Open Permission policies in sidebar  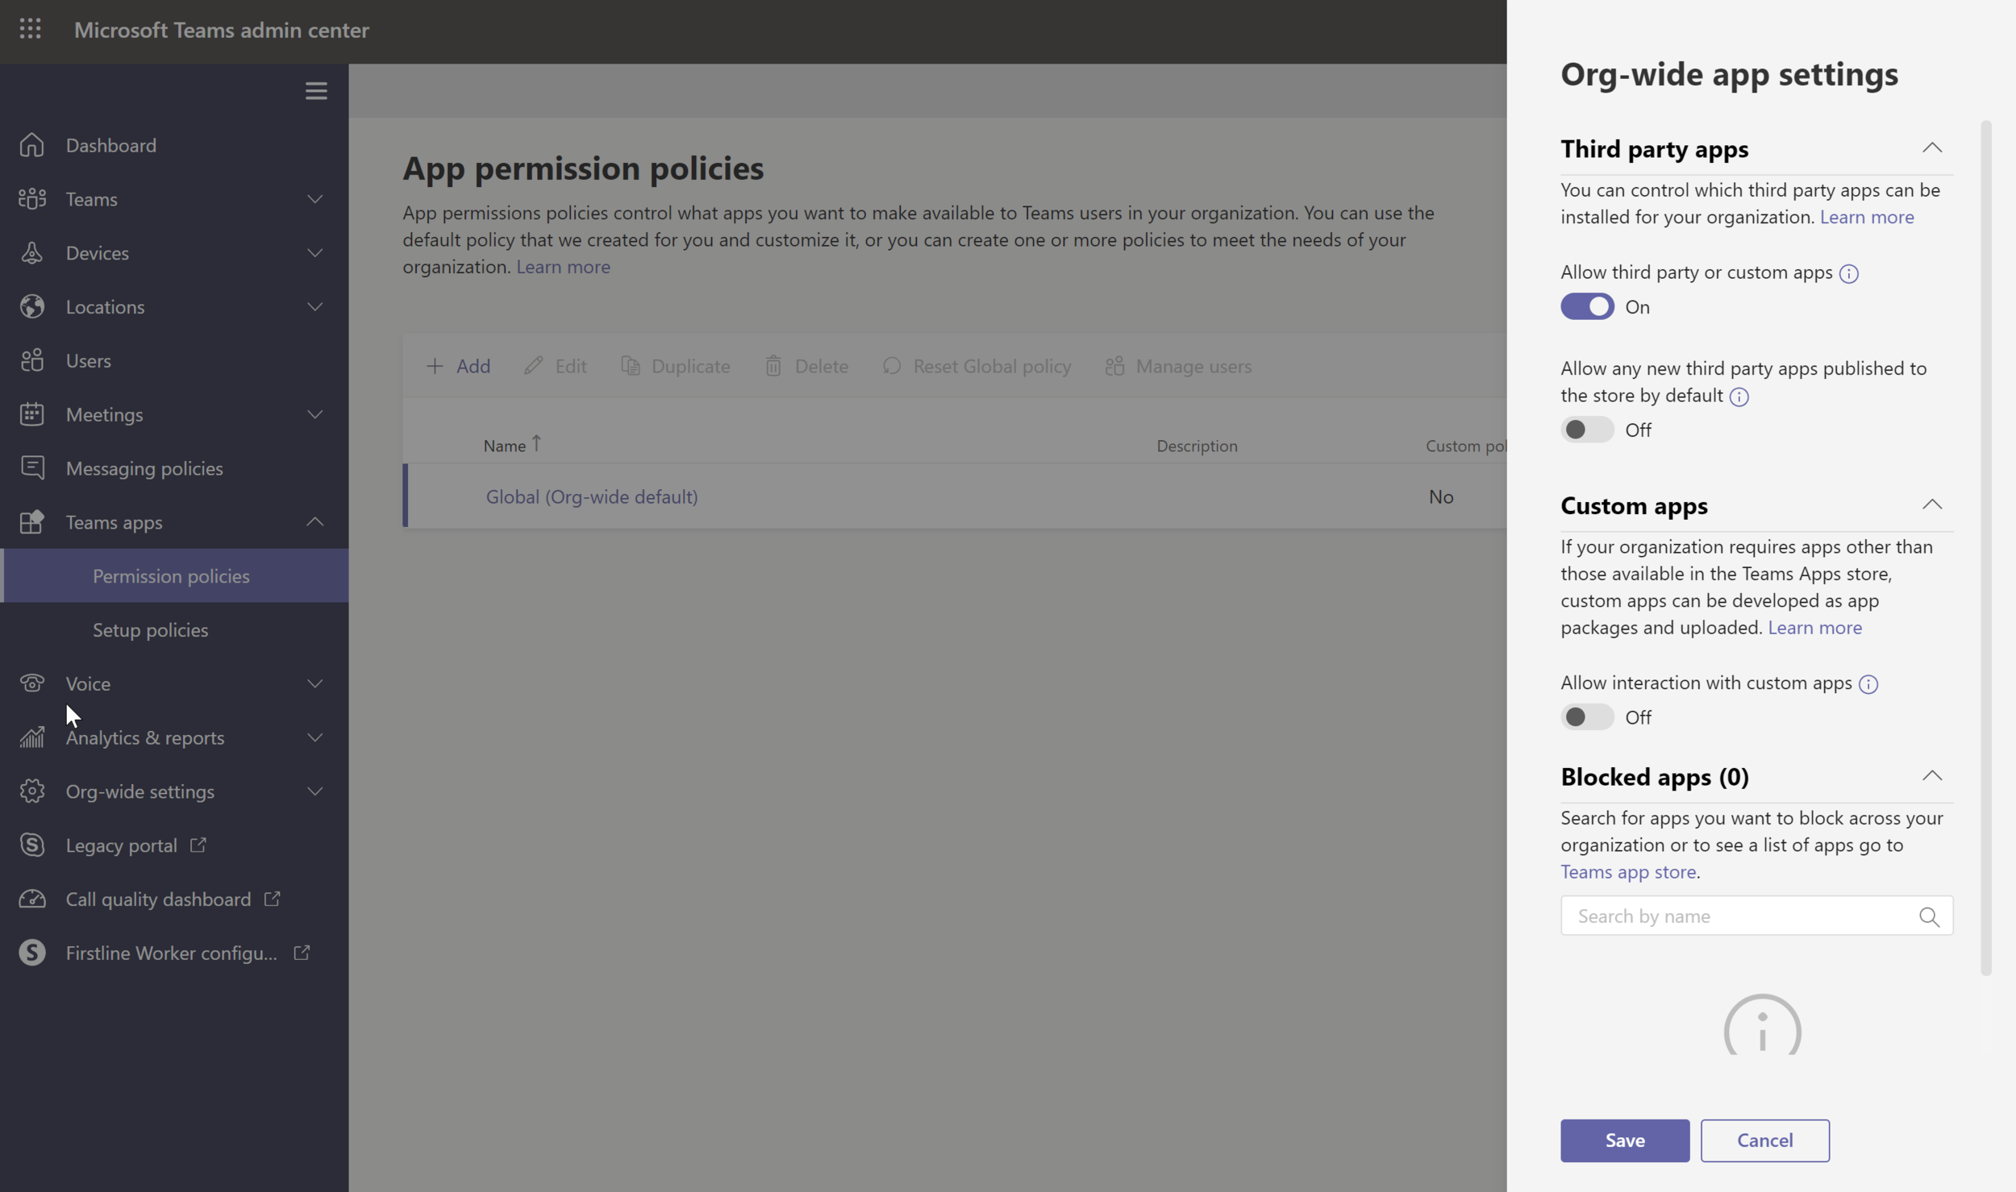(x=174, y=575)
